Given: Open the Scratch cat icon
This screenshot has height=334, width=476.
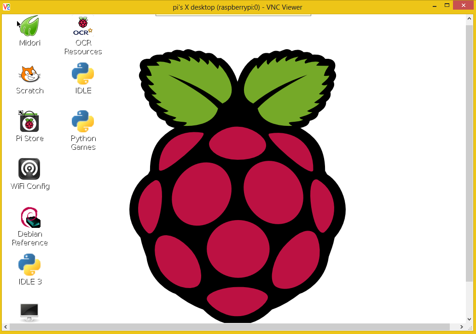Looking at the screenshot, I should point(29,74).
